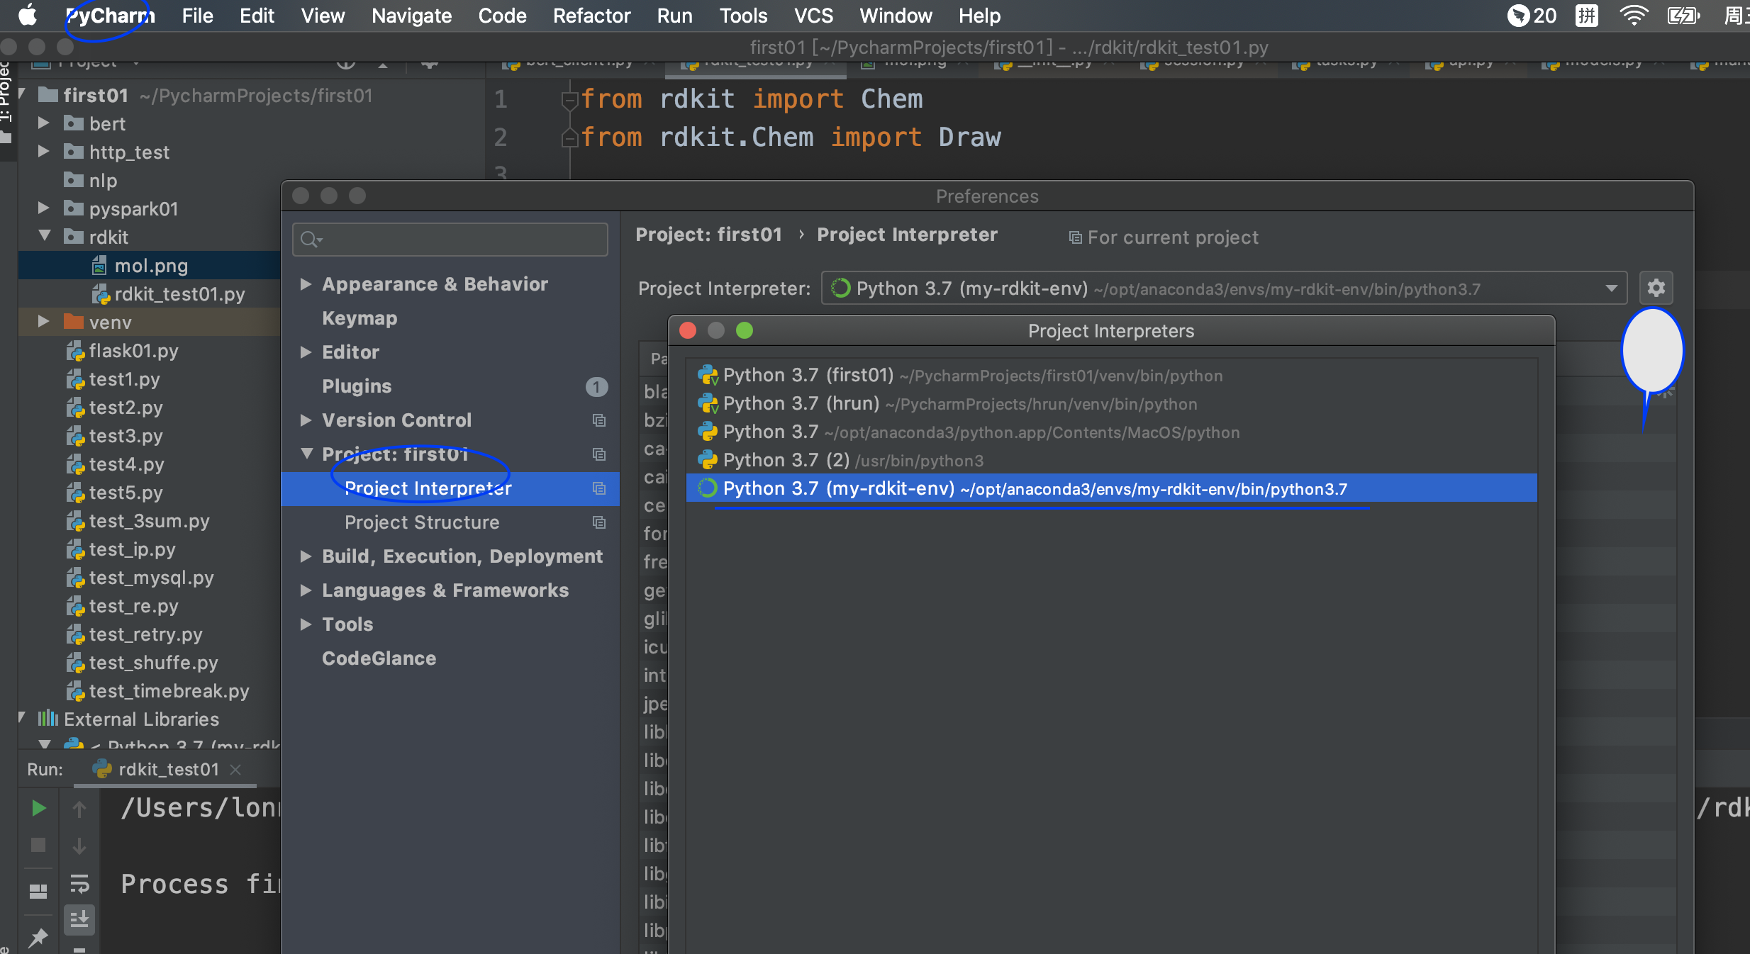This screenshot has height=954, width=1750.
Task: Pin the Run tab with pin icon
Action: [38, 937]
